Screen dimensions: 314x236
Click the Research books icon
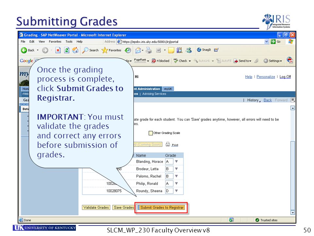click(x=180, y=50)
